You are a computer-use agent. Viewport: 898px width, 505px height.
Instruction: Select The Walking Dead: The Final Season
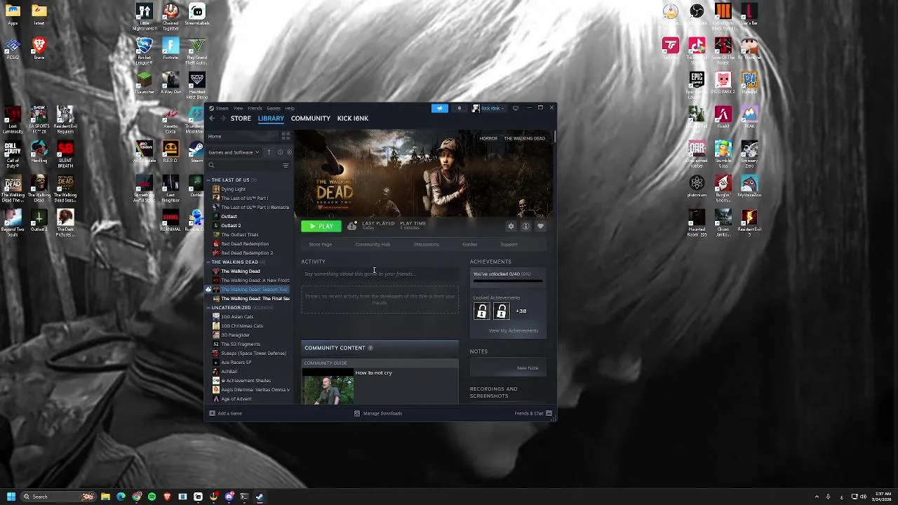click(x=250, y=299)
